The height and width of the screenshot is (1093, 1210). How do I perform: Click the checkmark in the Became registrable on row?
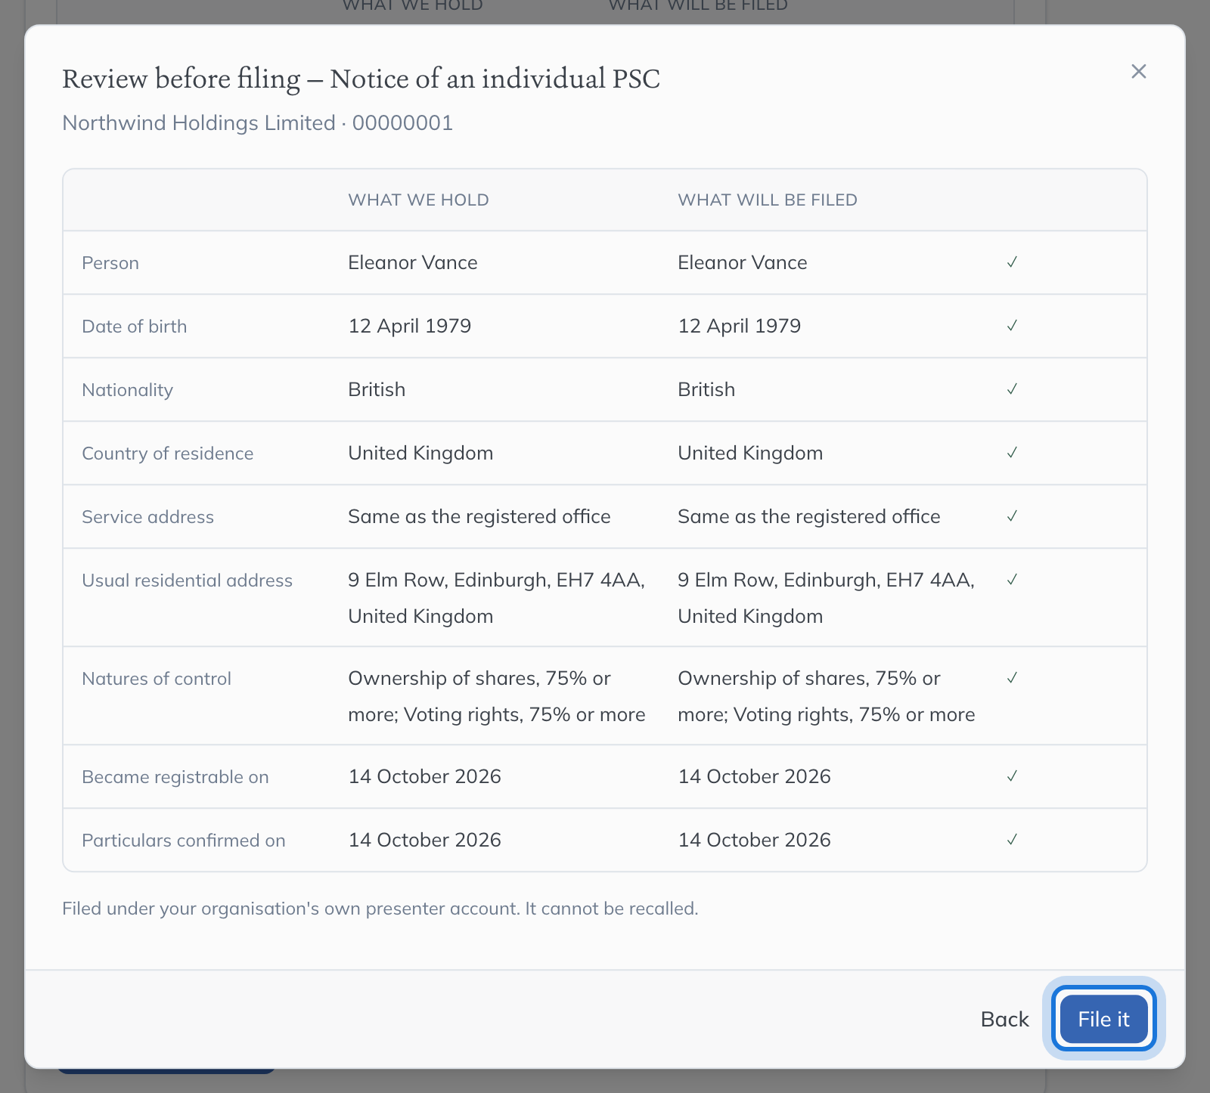coord(1012,776)
